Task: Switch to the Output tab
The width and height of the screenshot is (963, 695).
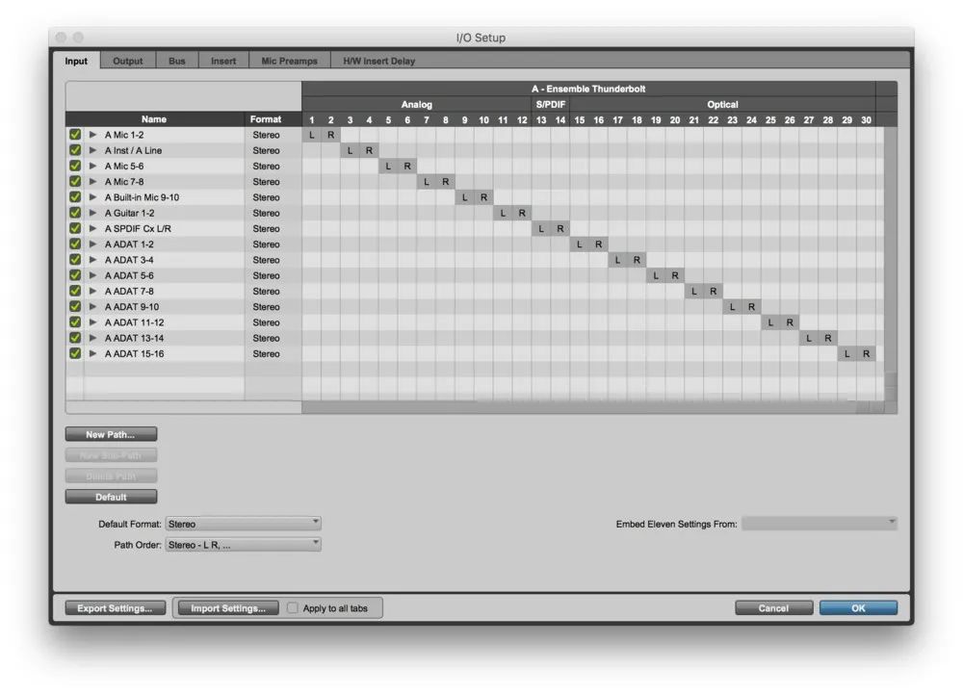Action: pos(127,61)
